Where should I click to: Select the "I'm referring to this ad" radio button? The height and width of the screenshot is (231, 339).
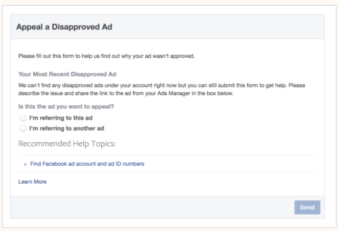(x=22, y=118)
